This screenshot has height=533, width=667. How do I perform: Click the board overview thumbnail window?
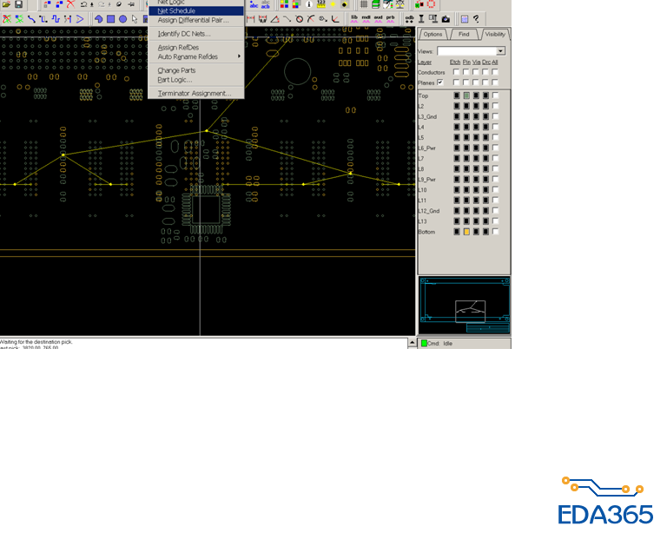464,306
